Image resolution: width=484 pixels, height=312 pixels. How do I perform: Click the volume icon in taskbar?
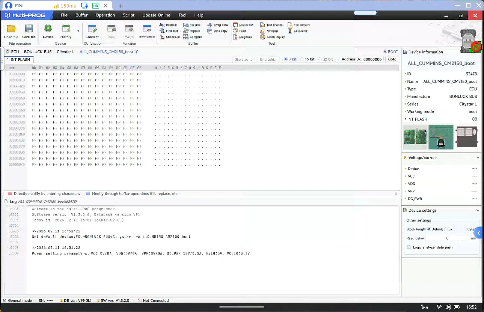448,307
